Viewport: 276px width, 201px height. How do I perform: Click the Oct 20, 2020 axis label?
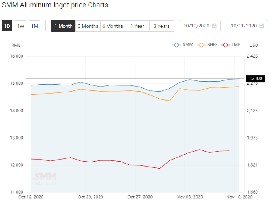pyautogui.click(x=90, y=197)
